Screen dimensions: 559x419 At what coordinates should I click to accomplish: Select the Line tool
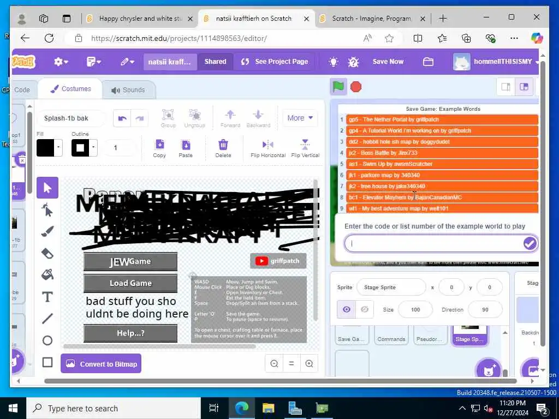coord(47,319)
